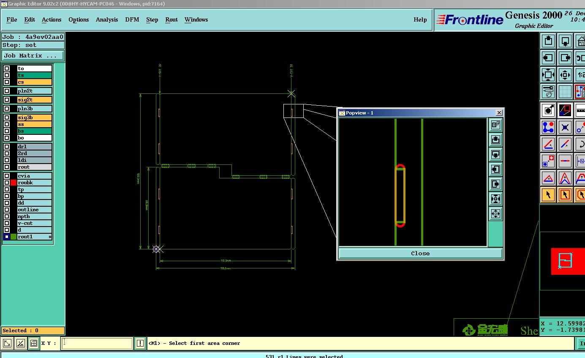Click the pan right icon in Popview
Screen dimensions: 585x358
coord(495,184)
